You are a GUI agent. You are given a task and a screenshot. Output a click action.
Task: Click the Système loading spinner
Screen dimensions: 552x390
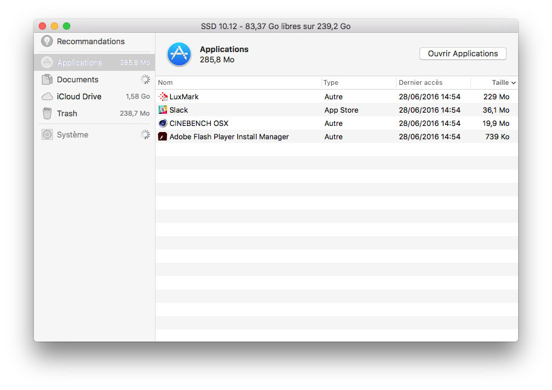pyautogui.click(x=145, y=134)
